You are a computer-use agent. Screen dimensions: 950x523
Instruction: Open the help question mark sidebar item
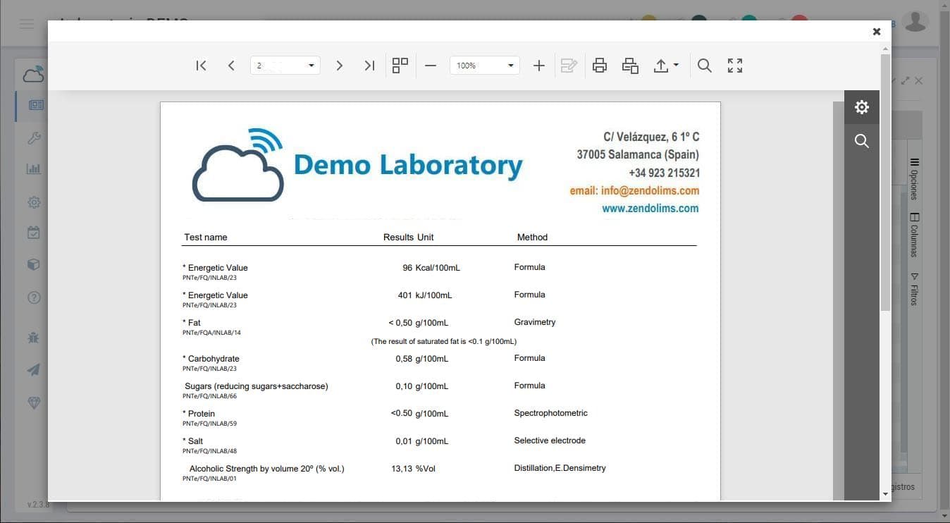[34, 297]
